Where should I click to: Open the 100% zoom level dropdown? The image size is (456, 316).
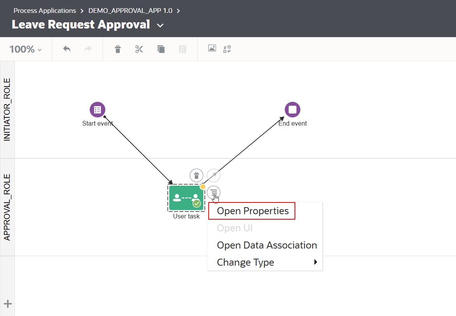point(25,50)
